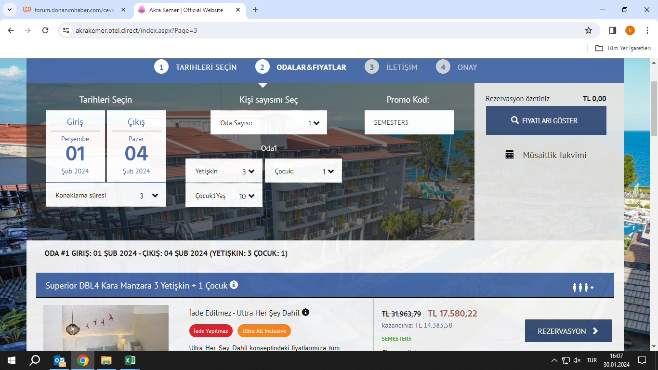Click the magnifier icon in Fiyatları Göster

pos(515,120)
